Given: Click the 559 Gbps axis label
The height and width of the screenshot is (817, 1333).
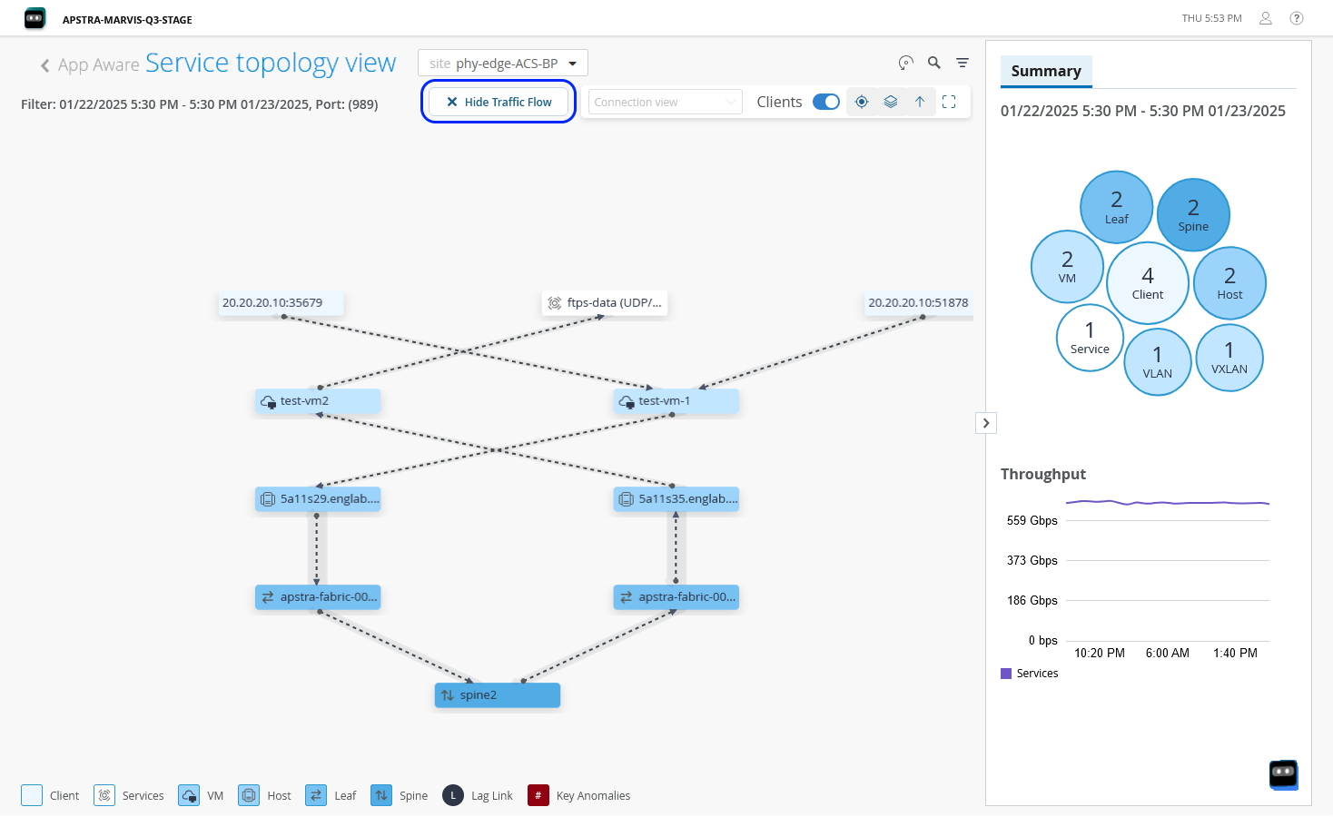Looking at the screenshot, I should [x=1032, y=520].
